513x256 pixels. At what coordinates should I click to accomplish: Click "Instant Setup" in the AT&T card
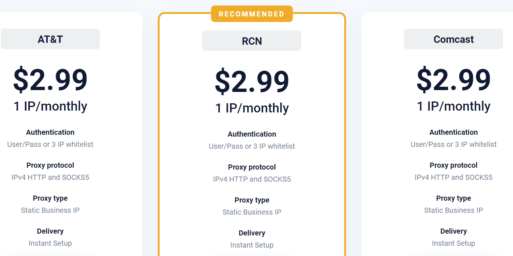(x=50, y=243)
